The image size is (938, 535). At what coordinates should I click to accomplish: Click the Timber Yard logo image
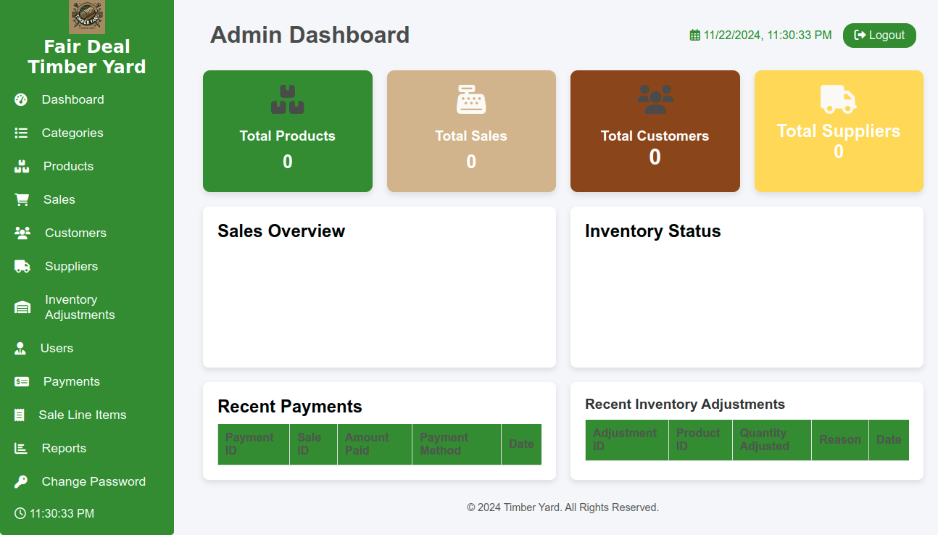coord(87,17)
